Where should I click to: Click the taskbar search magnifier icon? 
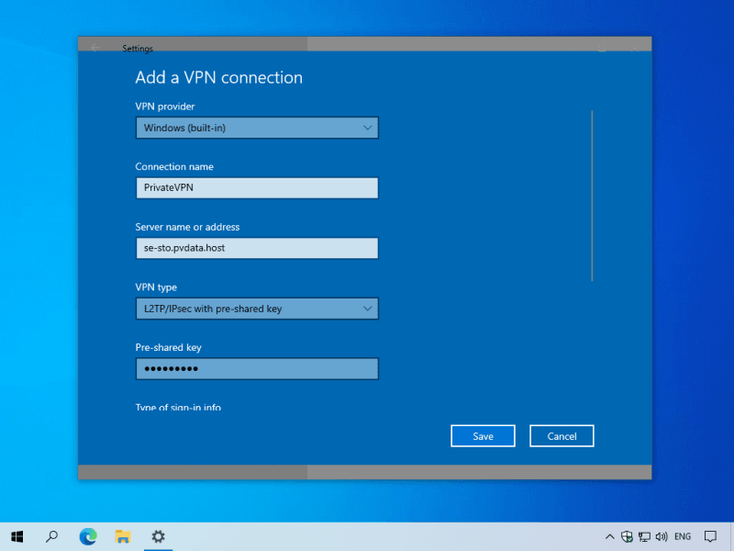52,536
